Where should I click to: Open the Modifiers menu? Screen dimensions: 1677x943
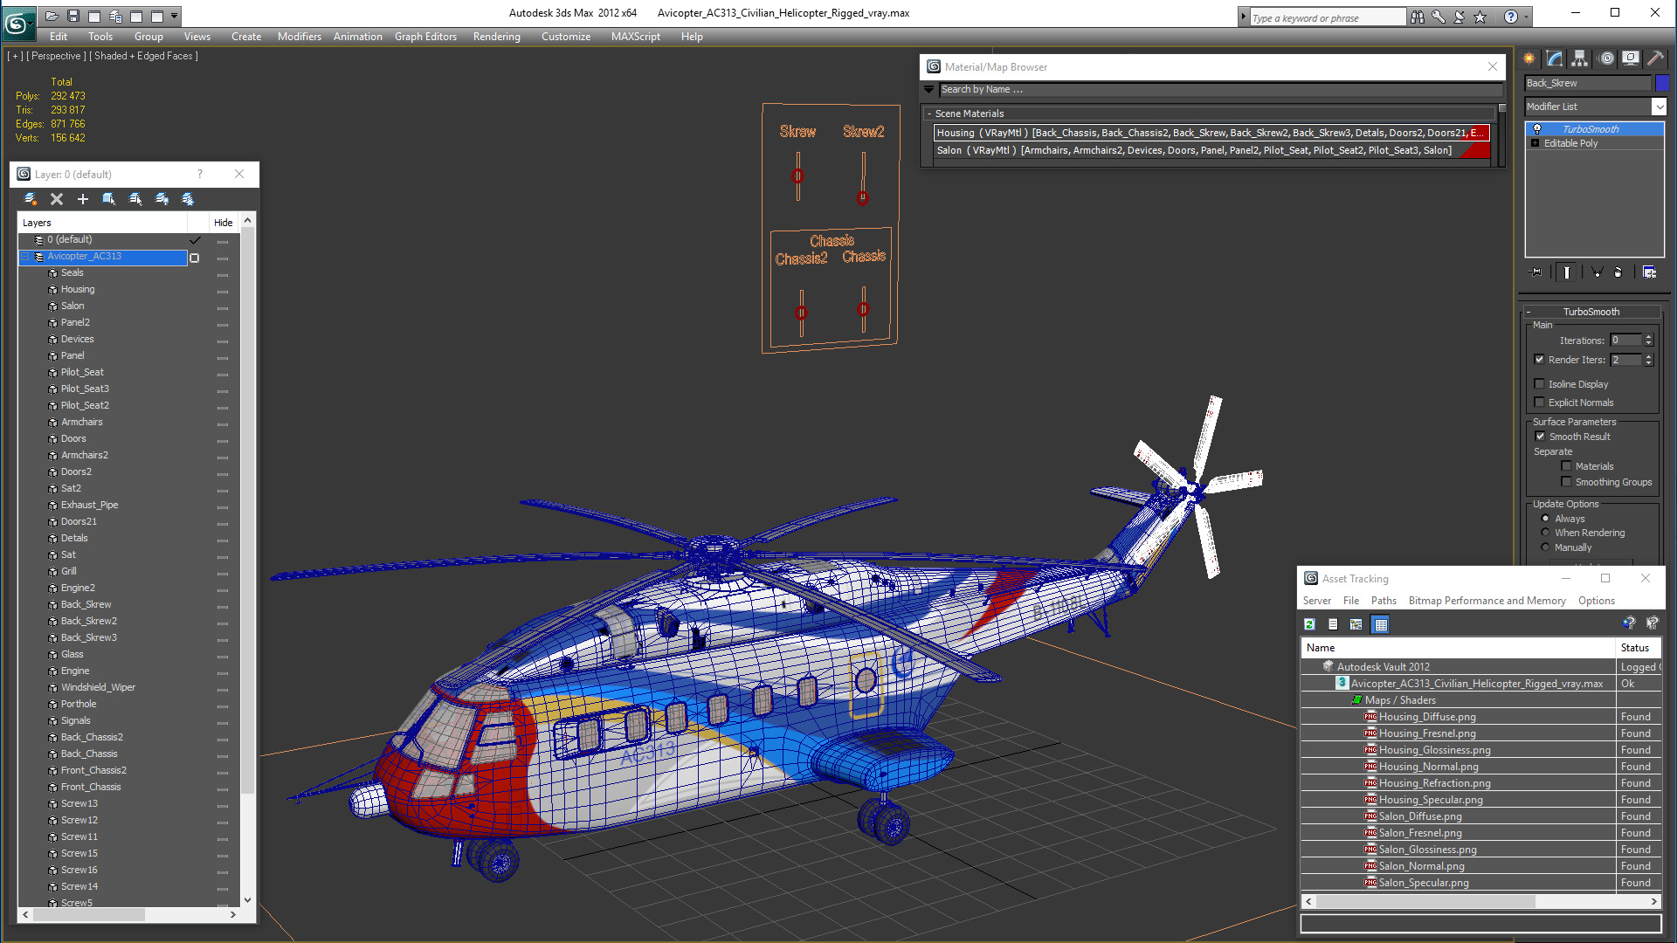(299, 37)
